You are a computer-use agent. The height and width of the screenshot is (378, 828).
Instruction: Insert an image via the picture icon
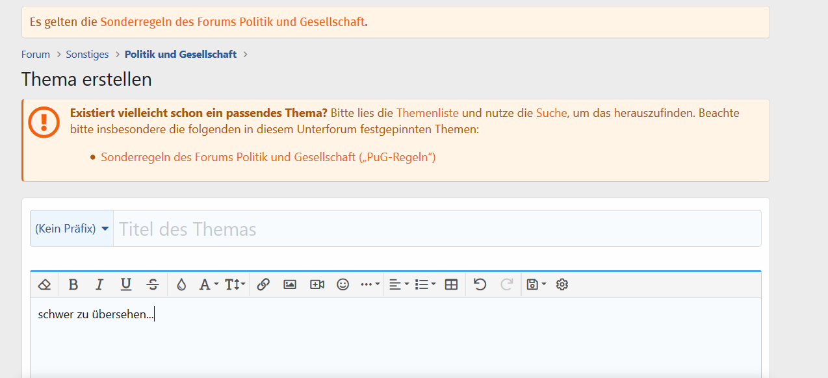point(290,284)
